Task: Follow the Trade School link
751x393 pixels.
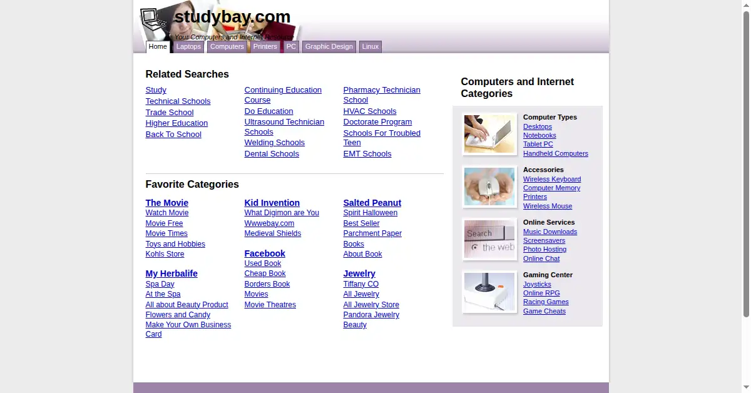Action: [170, 113]
